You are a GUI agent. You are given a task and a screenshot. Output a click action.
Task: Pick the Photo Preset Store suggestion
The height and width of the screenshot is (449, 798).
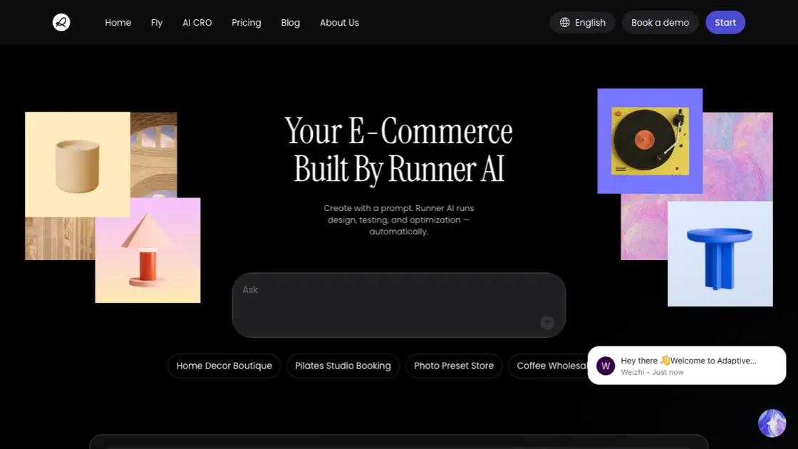coord(454,366)
